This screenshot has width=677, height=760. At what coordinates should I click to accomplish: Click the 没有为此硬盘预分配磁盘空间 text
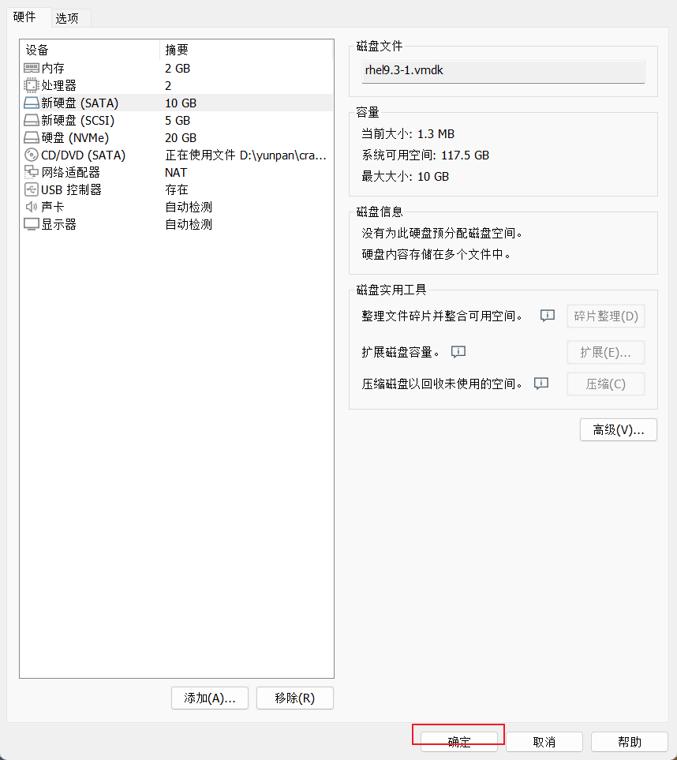[443, 233]
